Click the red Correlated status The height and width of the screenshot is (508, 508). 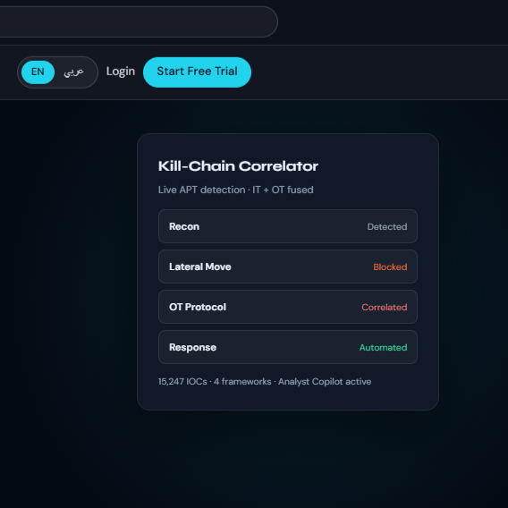click(385, 307)
